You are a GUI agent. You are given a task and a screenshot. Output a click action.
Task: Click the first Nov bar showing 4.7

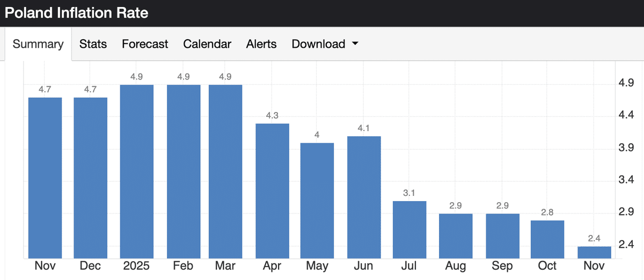click(x=45, y=177)
